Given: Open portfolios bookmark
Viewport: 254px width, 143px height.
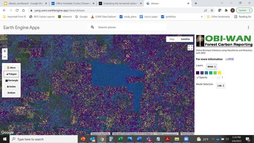Looking at the screenshot, I should [169, 17].
